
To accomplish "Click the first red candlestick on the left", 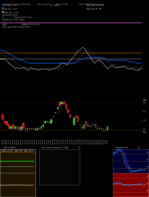I will pos(2,117).
